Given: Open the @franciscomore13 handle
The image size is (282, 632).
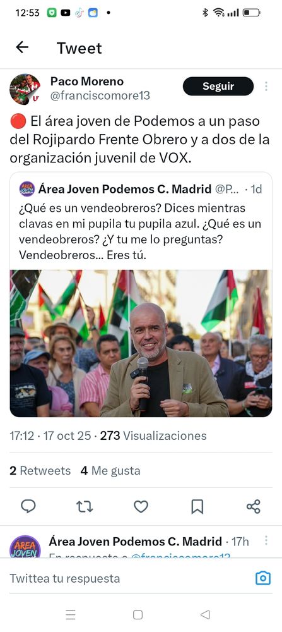Looking at the screenshot, I should pos(100,96).
